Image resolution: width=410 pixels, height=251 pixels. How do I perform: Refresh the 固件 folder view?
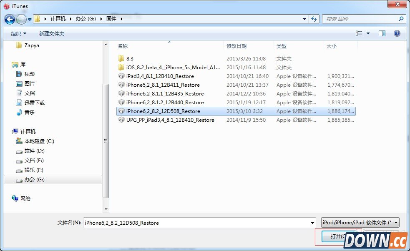click(x=314, y=19)
